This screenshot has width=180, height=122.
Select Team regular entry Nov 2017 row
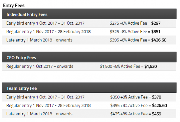coord(89,105)
